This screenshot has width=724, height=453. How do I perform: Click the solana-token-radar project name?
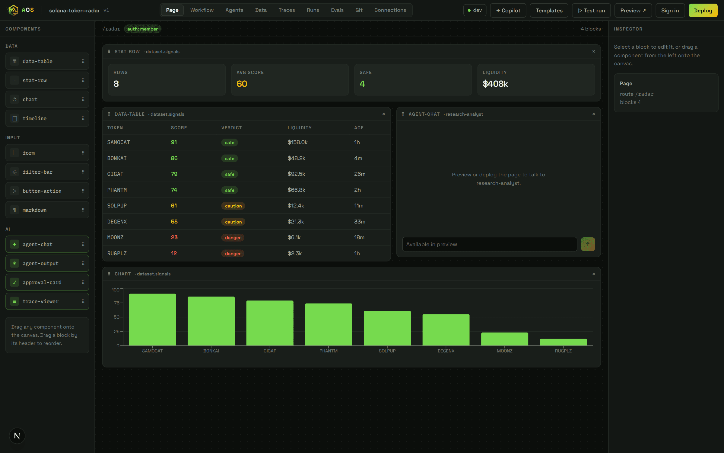coord(74,11)
